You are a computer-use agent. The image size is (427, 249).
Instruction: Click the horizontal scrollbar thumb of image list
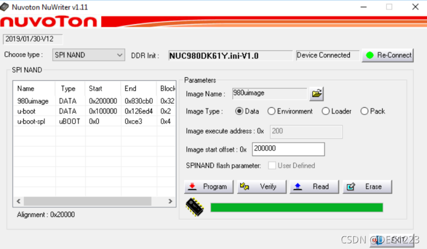(87, 201)
